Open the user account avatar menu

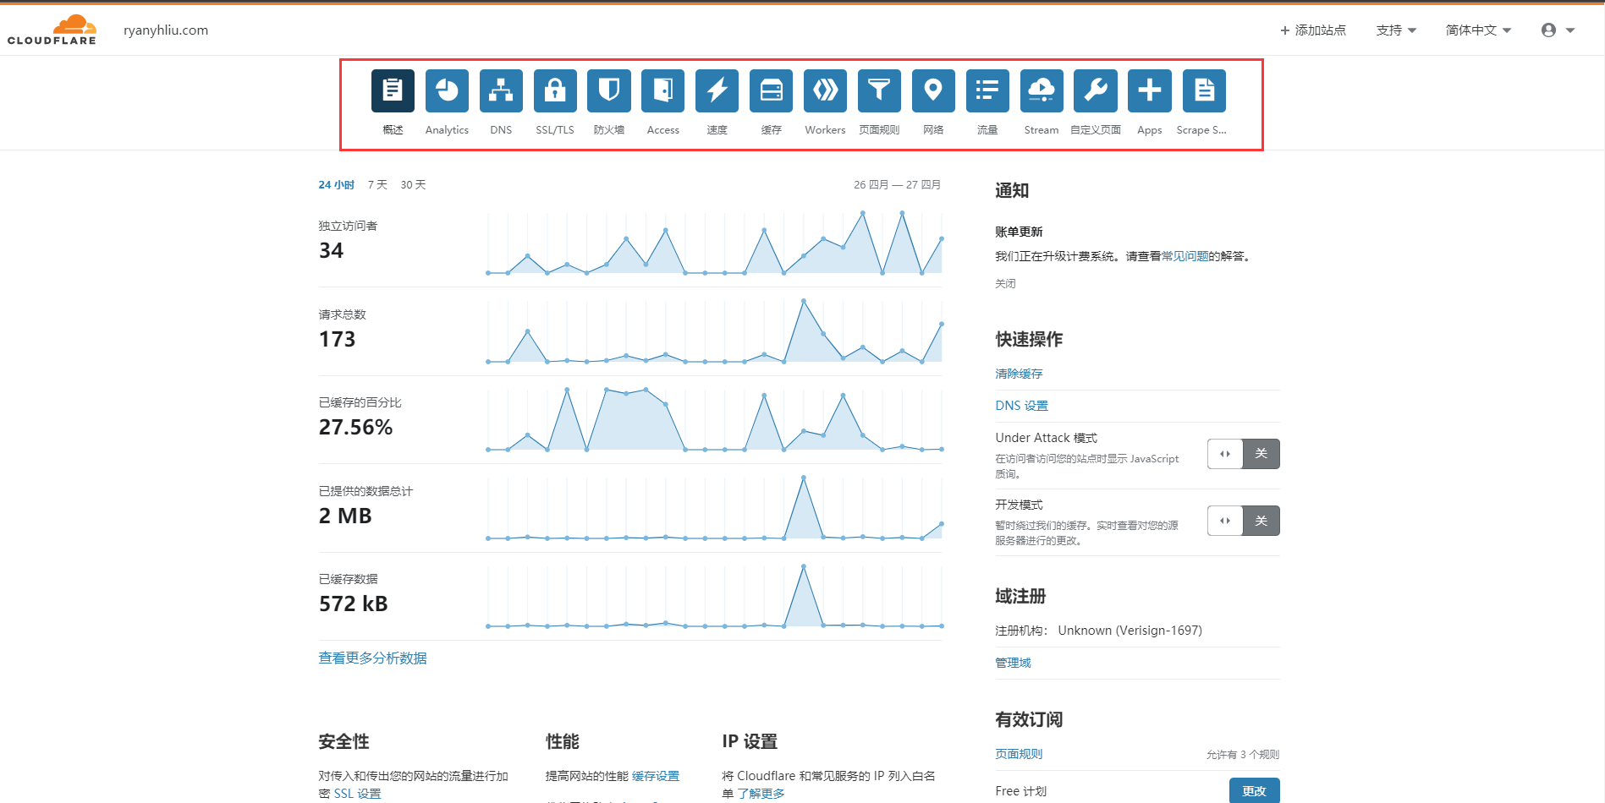pos(1558,30)
